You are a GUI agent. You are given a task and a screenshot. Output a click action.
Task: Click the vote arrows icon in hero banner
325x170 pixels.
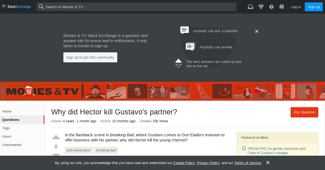[178, 63]
